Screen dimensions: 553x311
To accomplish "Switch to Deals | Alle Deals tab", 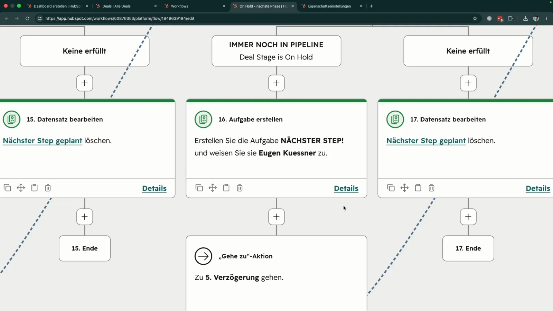I will tap(126, 6).
